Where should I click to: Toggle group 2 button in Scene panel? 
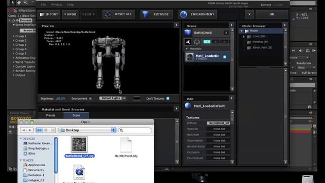tap(215, 42)
